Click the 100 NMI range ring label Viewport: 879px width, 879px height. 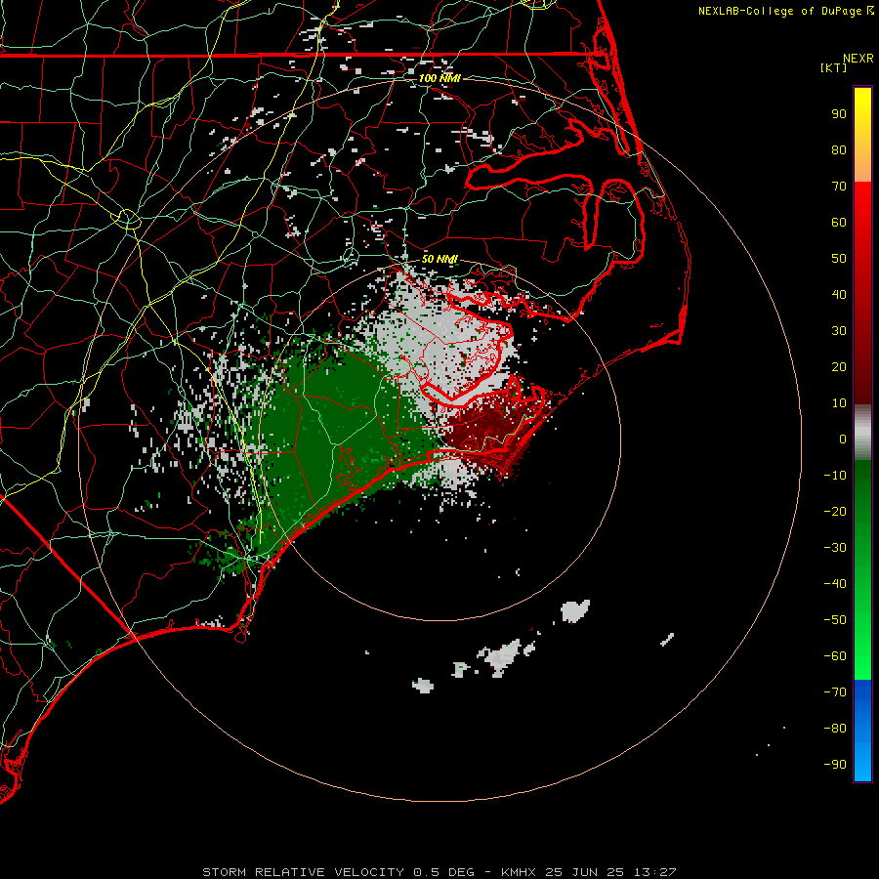(x=439, y=78)
